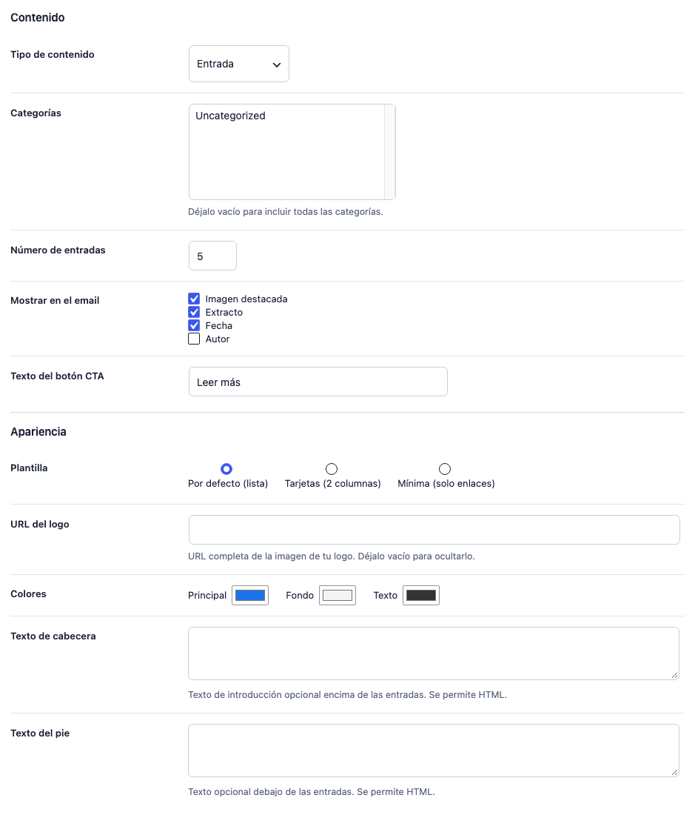Pick the Mínima (solo enlaces) template
Screen dimensions: 695x815
click(x=445, y=469)
